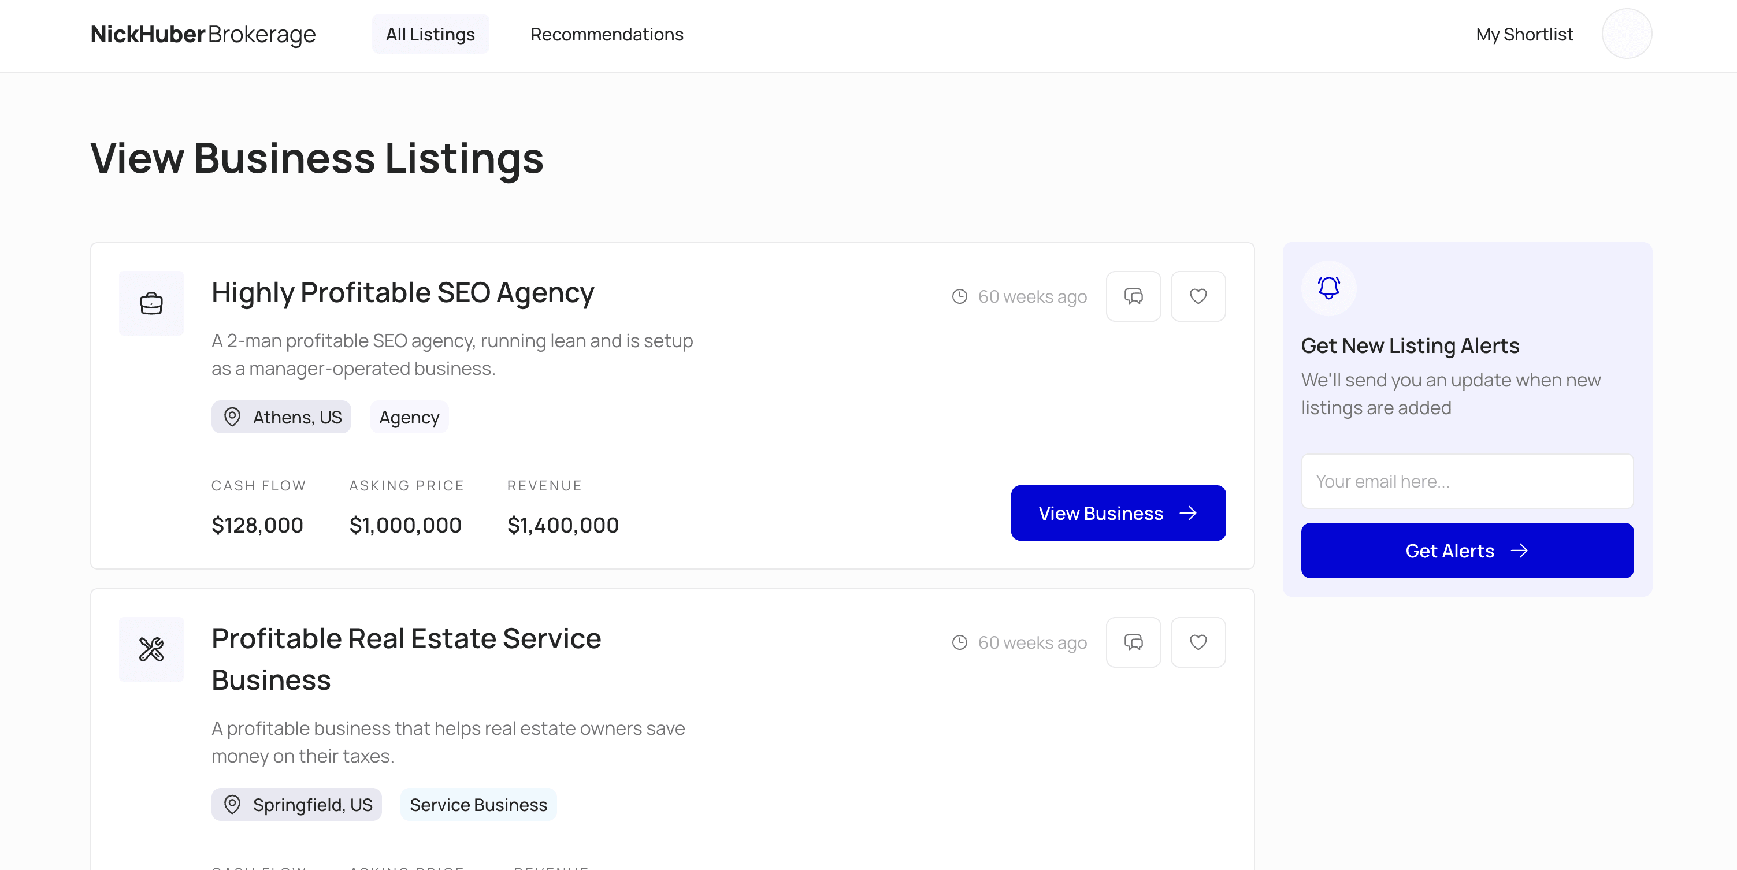Screen dimensions: 1737x870
Task: Select the All Listings tab
Action: (430, 34)
